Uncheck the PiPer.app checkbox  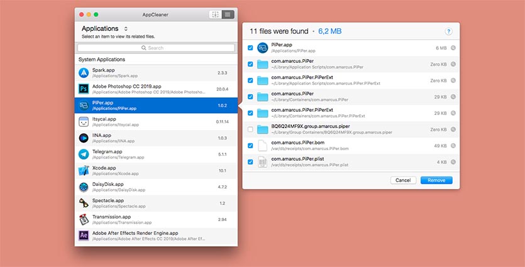[x=250, y=48]
